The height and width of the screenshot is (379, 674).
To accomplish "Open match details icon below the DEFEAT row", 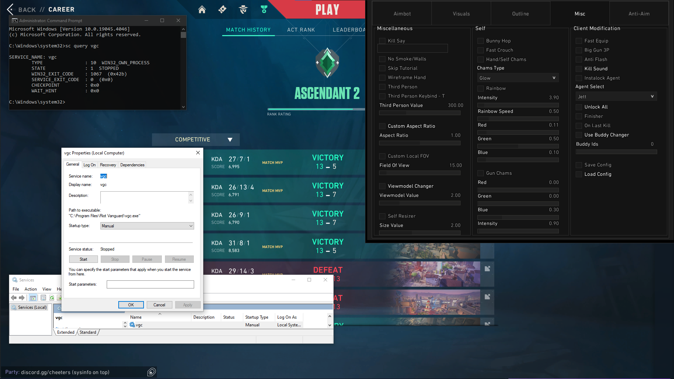I will pos(487,297).
